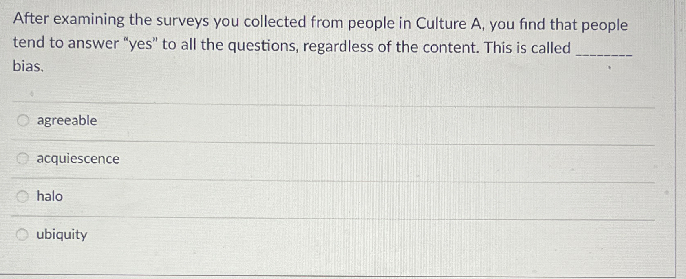686x279 pixels.
Task: Click the 'agreeable' option label text
Action: click(x=66, y=120)
